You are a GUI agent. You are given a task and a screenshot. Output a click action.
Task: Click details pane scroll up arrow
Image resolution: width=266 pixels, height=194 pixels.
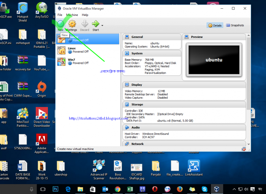pos(249,35)
